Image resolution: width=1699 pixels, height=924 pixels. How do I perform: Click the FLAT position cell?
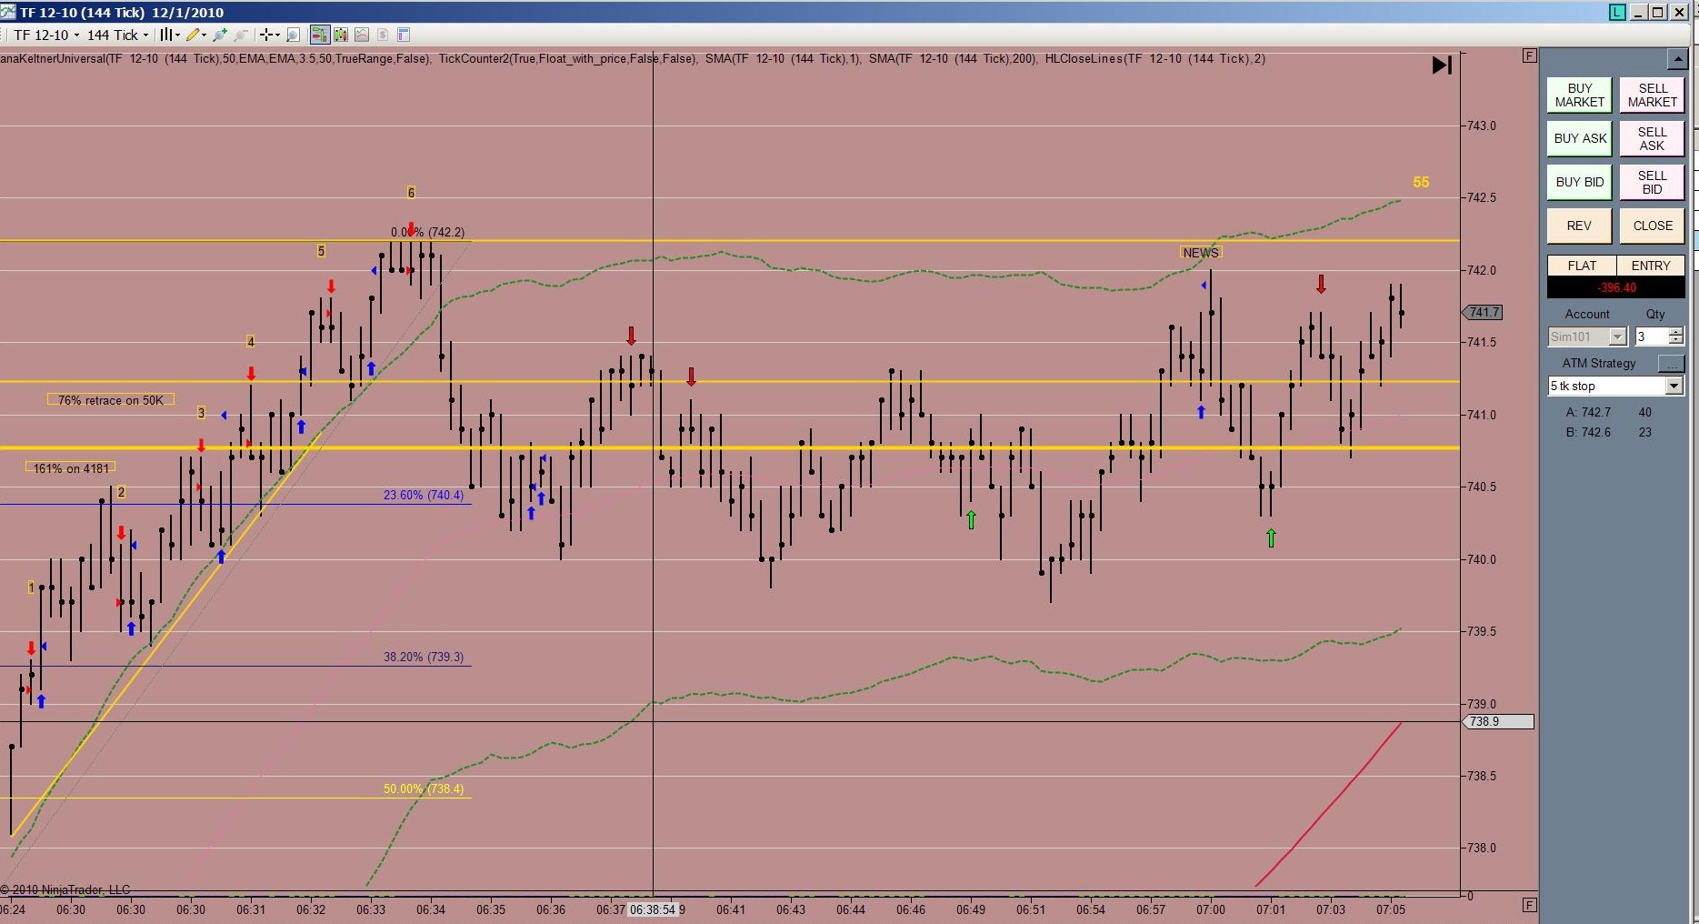pos(1582,266)
